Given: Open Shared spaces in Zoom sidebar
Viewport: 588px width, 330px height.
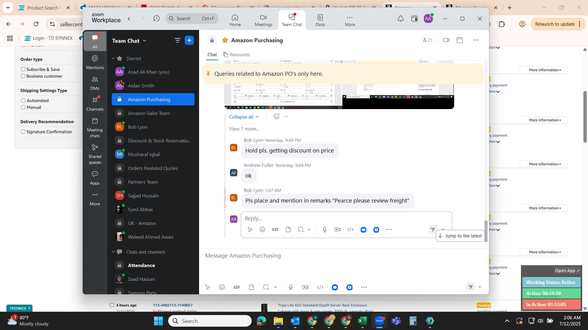Looking at the screenshot, I should point(95,154).
